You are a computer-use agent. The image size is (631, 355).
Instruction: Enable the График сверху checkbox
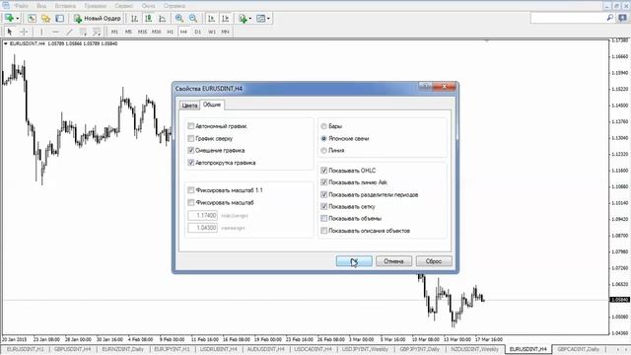click(x=190, y=138)
